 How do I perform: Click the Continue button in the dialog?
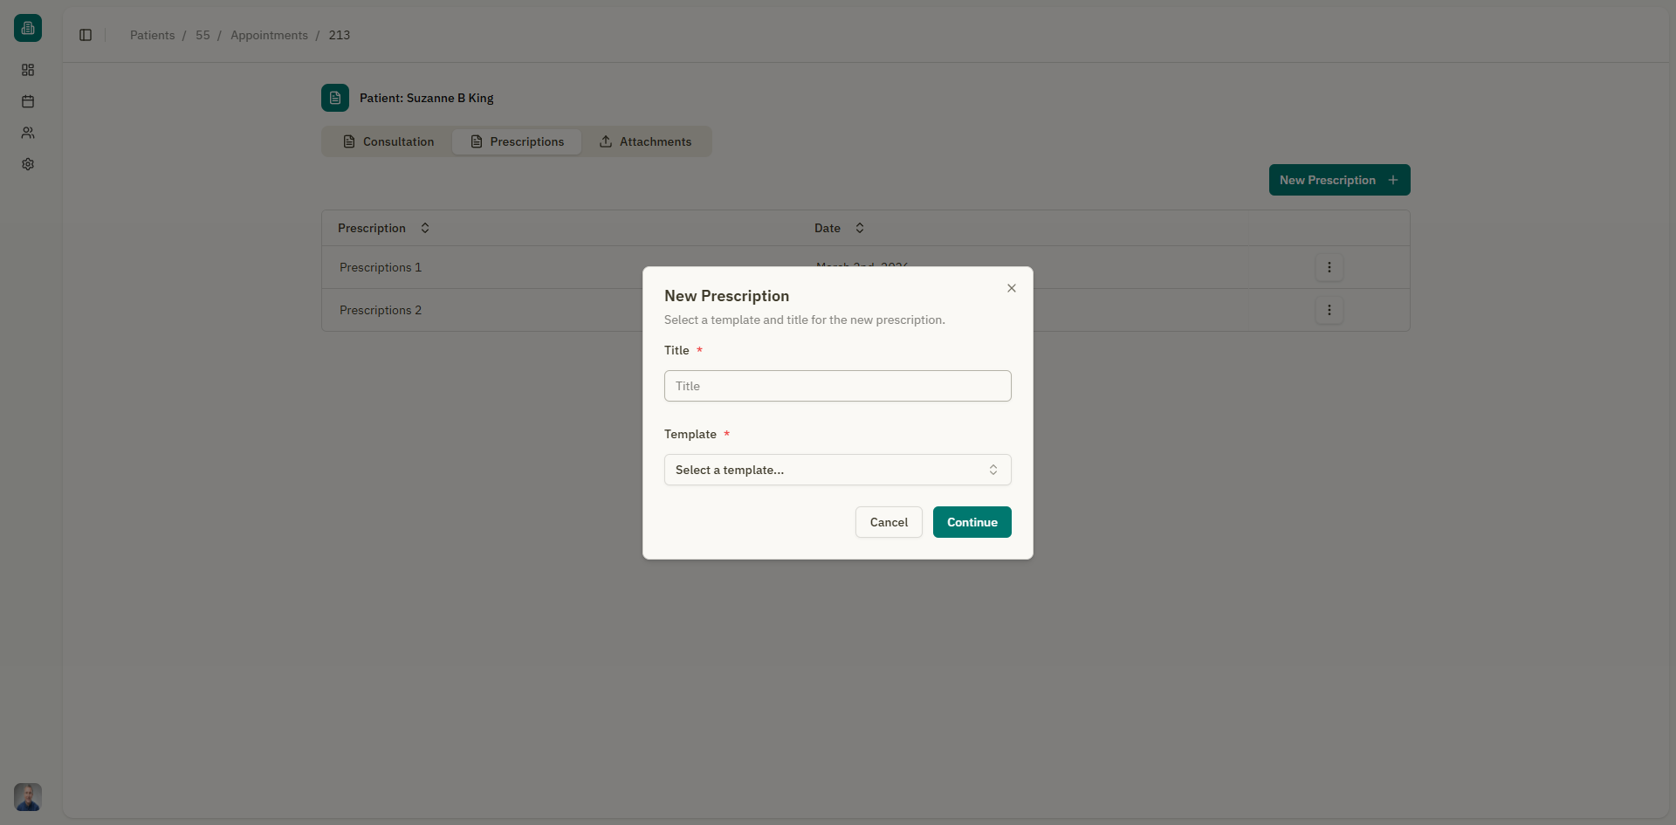point(972,521)
